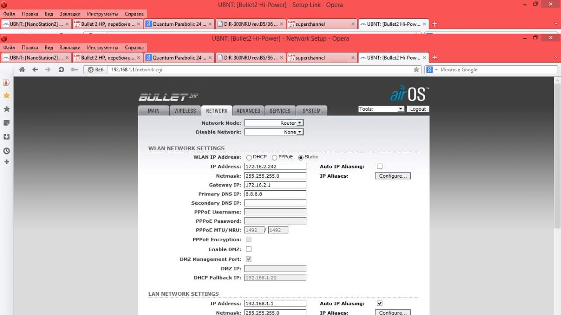Open the MAIN tab in airOS
Image resolution: width=561 pixels, height=315 pixels.
153,111
